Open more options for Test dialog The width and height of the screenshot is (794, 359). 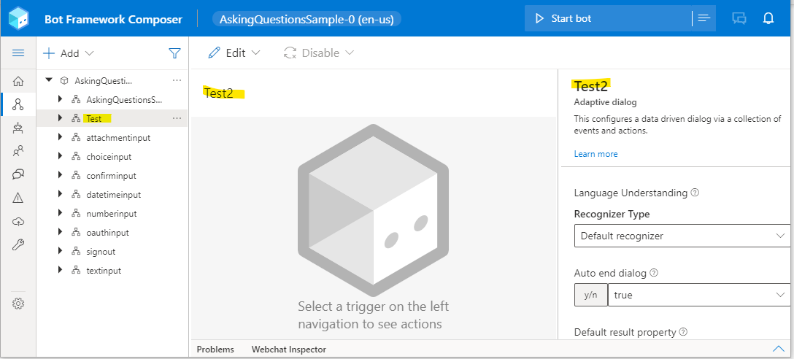tap(177, 118)
